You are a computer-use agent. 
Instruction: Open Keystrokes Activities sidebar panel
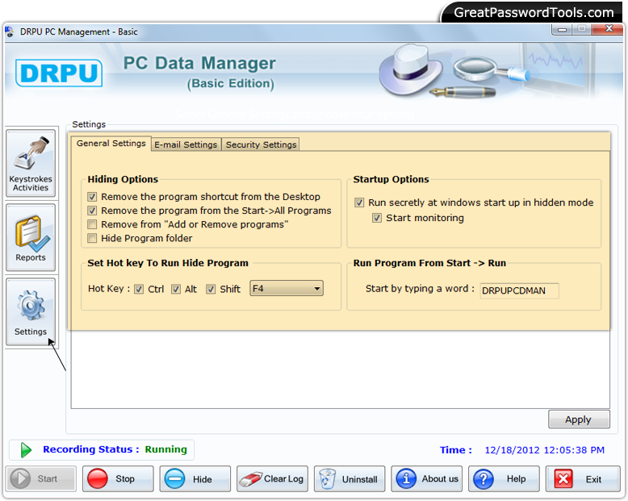(x=31, y=163)
